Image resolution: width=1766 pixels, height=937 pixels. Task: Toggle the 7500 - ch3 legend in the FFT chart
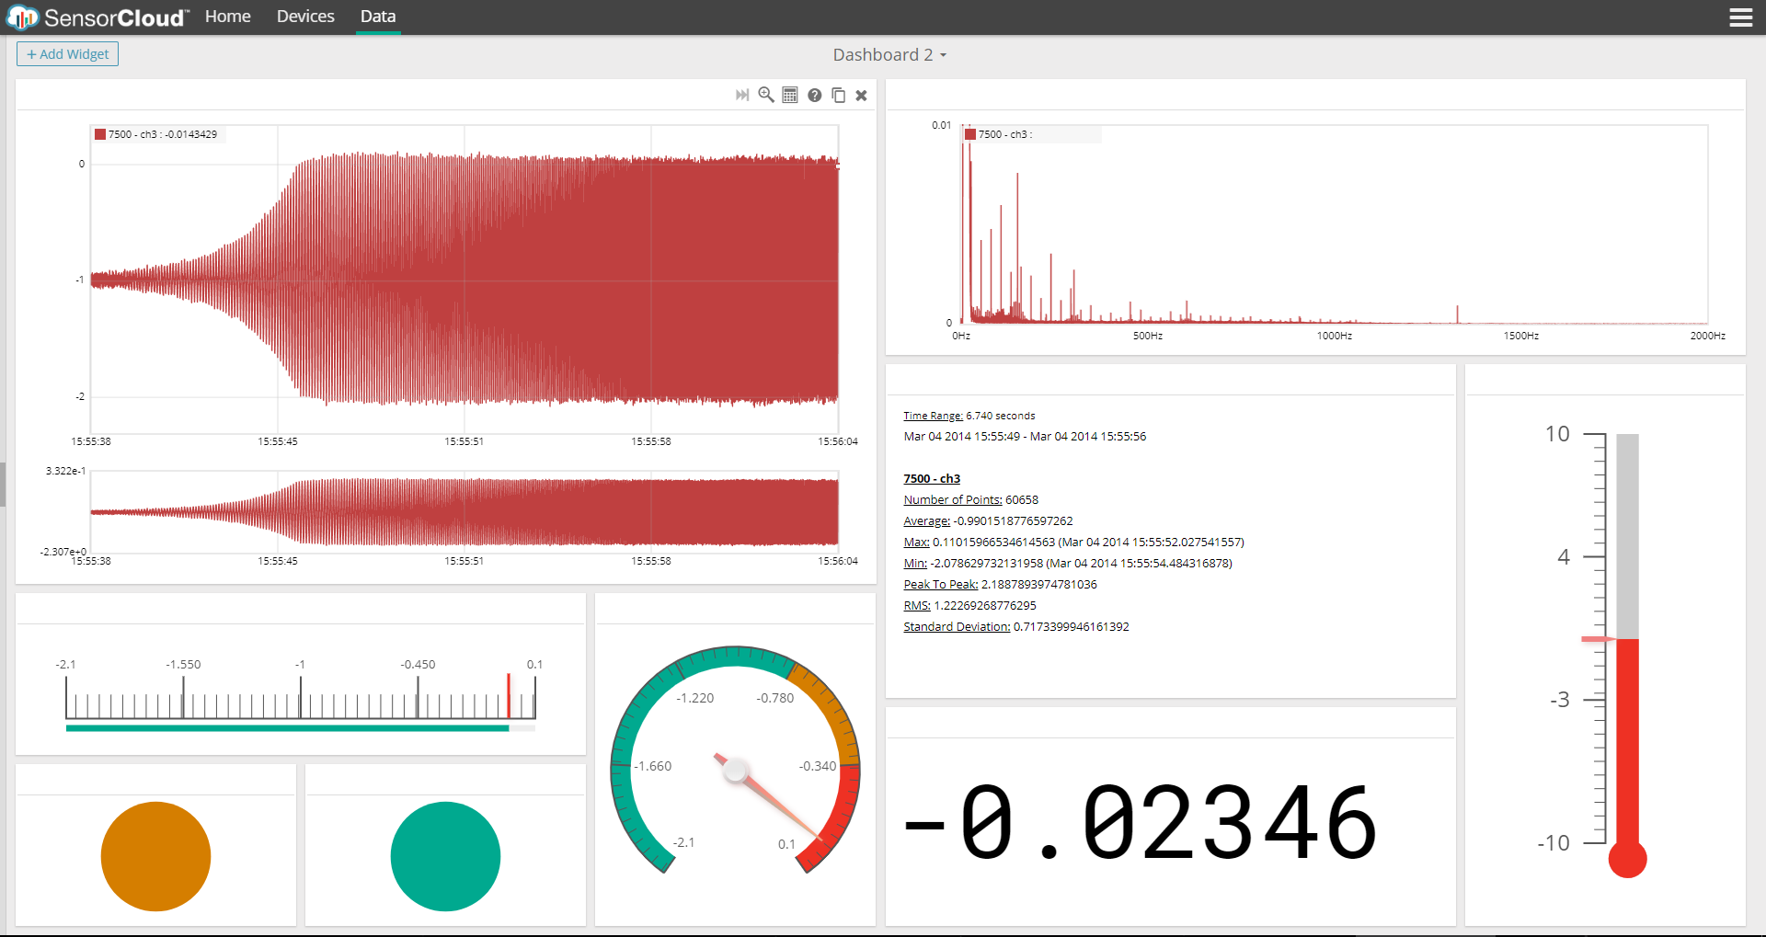click(1003, 134)
